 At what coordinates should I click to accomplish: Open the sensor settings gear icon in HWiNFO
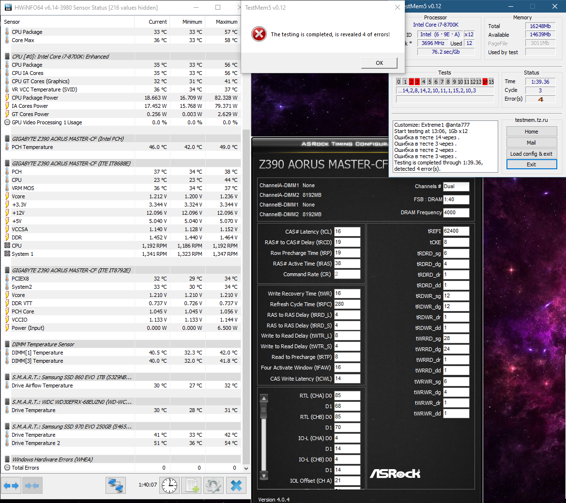pyautogui.click(x=214, y=485)
